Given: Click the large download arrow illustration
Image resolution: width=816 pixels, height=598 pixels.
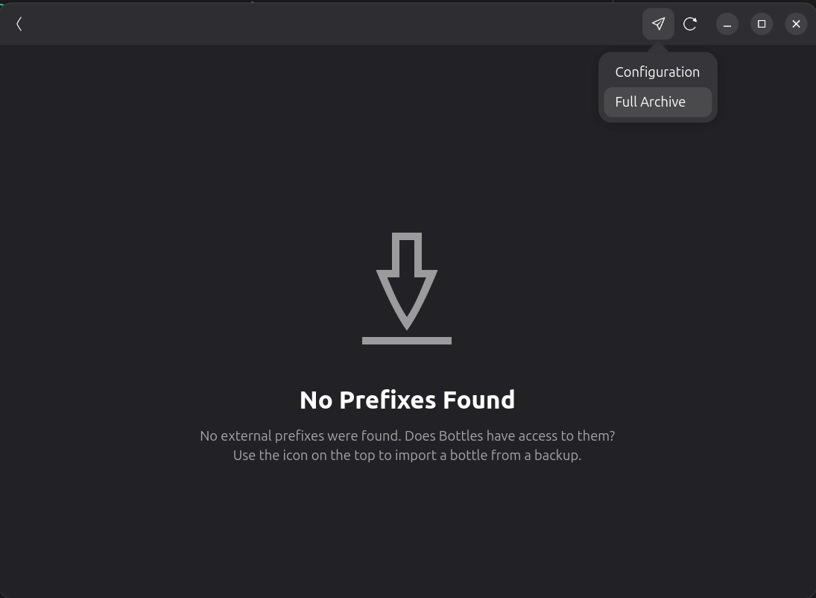Looking at the screenshot, I should [x=407, y=281].
